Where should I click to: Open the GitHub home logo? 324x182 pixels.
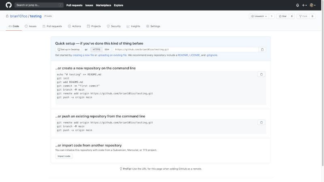click(9, 5)
